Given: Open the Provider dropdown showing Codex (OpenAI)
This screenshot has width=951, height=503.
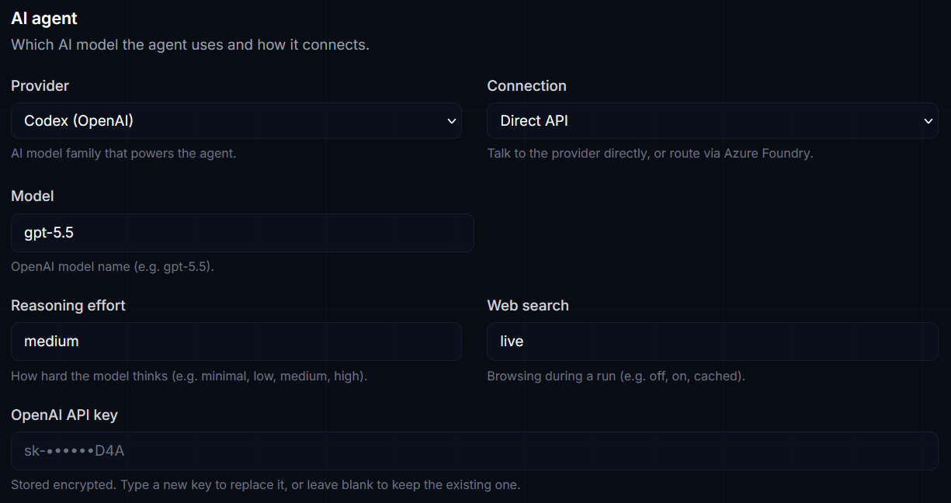Looking at the screenshot, I should coord(236,120).
